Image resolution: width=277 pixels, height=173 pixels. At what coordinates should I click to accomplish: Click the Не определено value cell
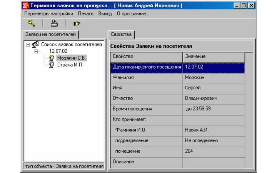[214, 142]
